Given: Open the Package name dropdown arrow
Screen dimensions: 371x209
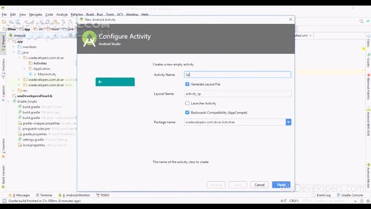Looking at the screenshot, I should pos(288,122).
